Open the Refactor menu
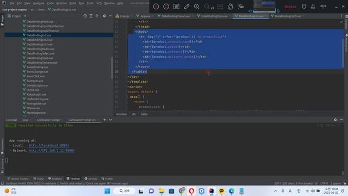Image resolution: width=348 pixels, height=196 pixels. (61, 3)
